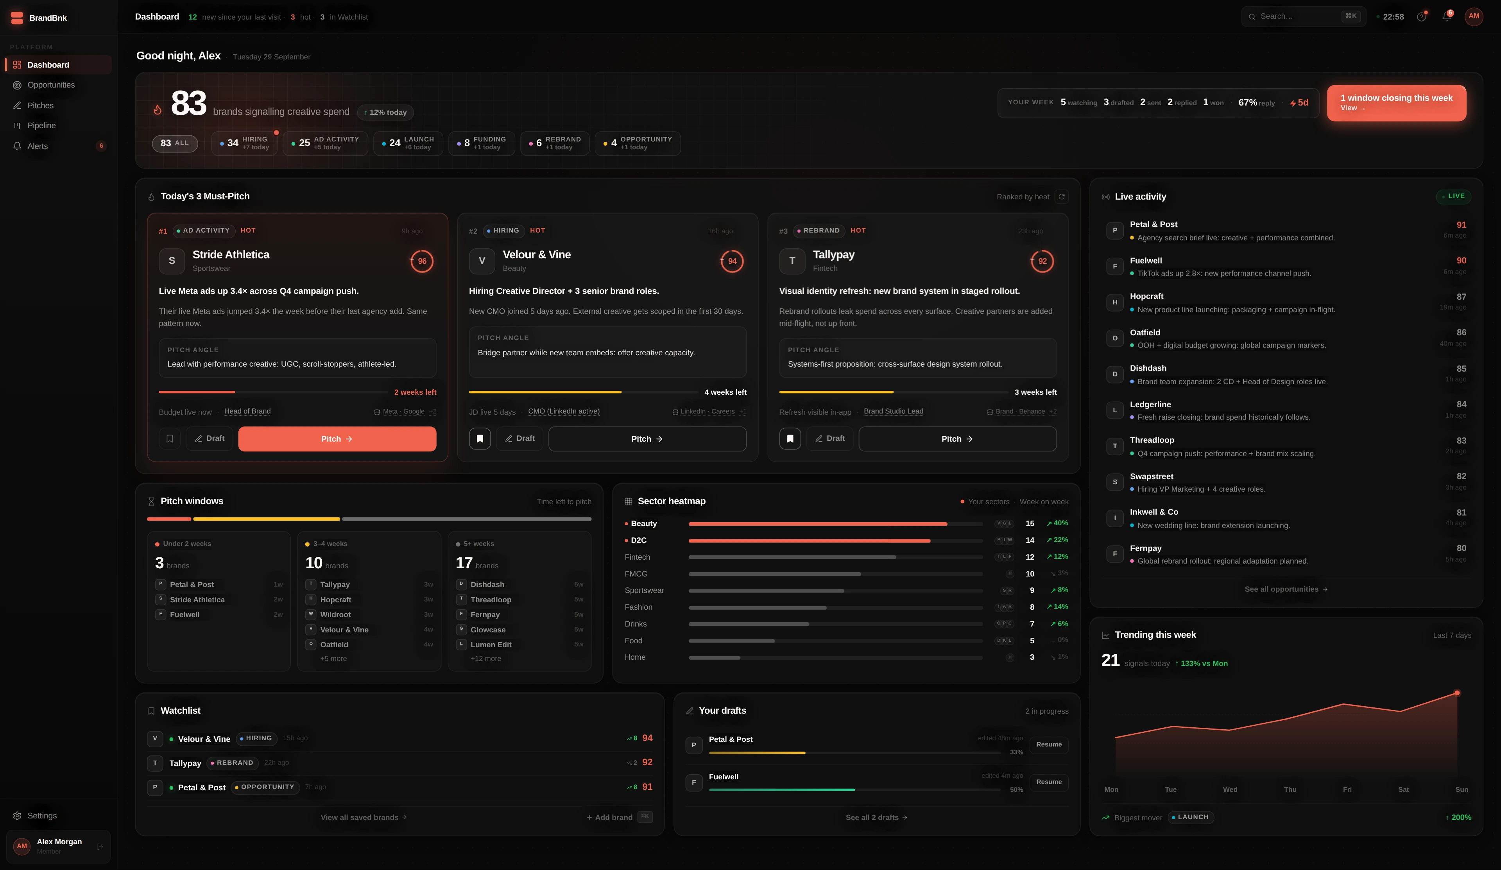Expand +12 more in 5+ weeks
Screen dimensions: 1501x870
(485, 659)
